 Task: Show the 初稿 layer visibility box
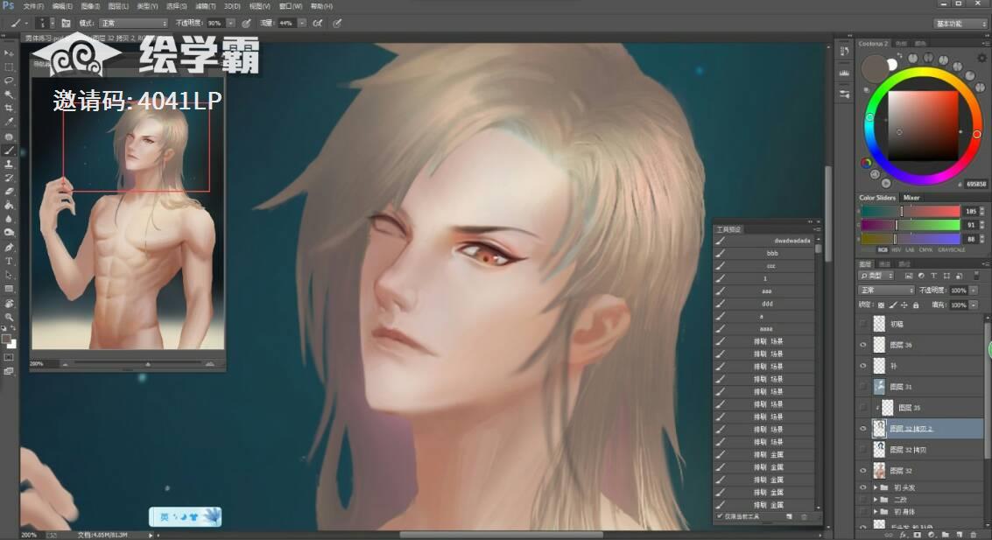[863, 324]
